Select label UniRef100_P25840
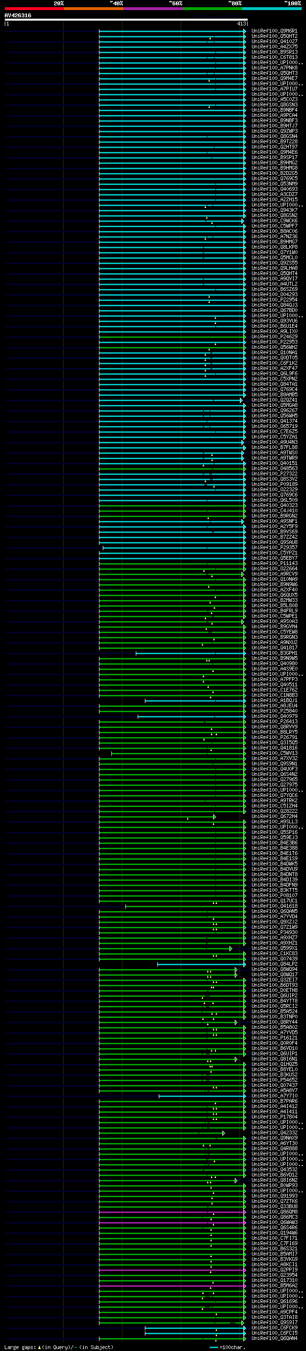This screenshot has height=1351, width=306. (x=274, y=711)
